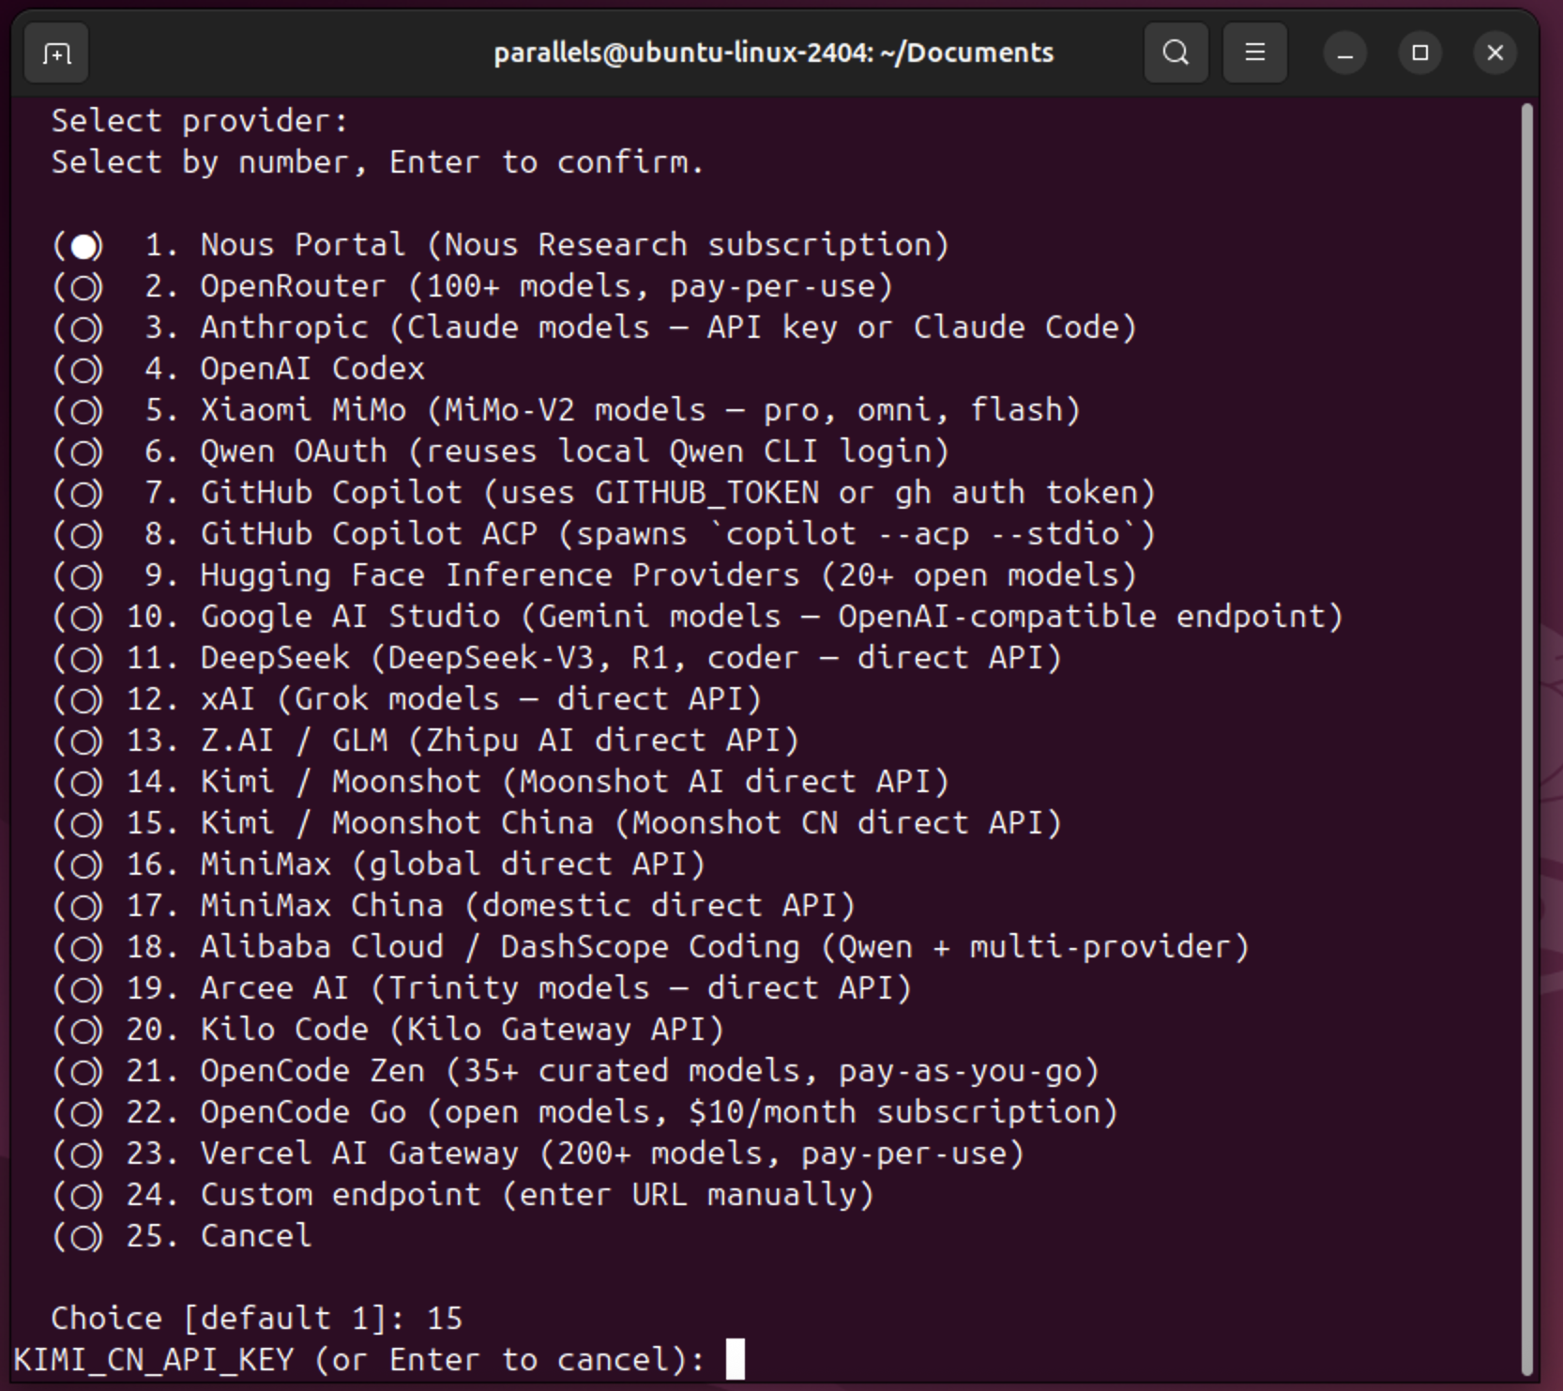1563x1391 pixels.
Task: Open the hamburger main menu
Action: [x=1254, y=53]
